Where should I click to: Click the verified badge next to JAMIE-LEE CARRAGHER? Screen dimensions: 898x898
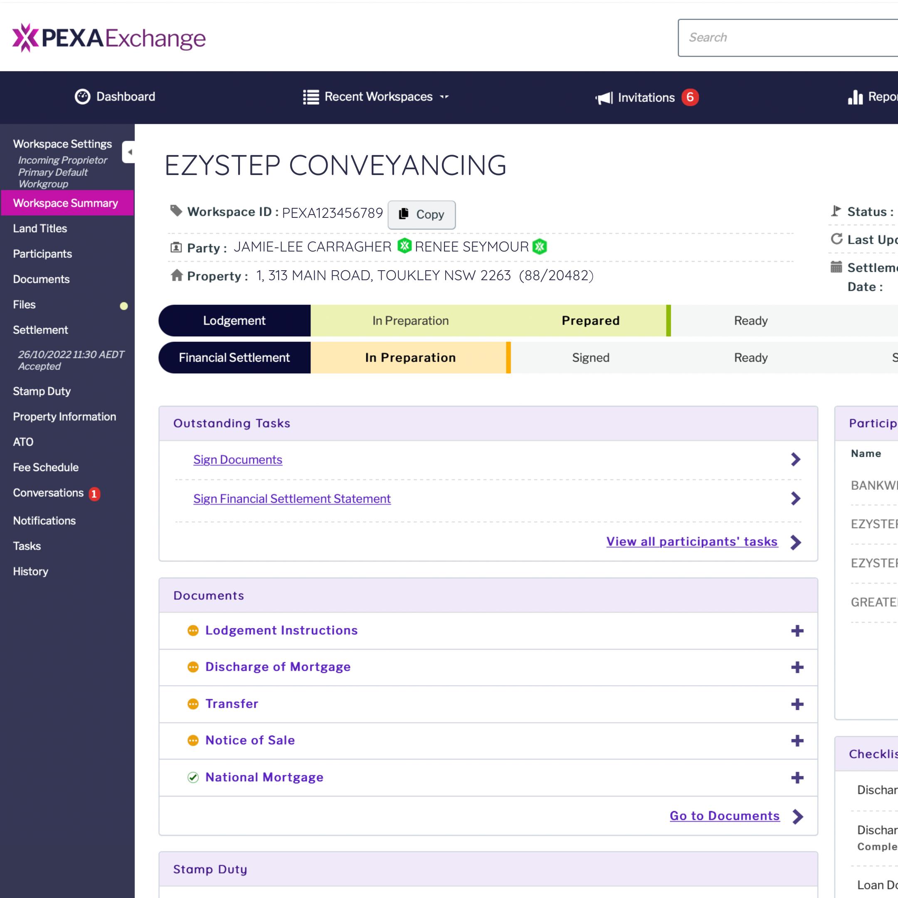tap(405, 246)
